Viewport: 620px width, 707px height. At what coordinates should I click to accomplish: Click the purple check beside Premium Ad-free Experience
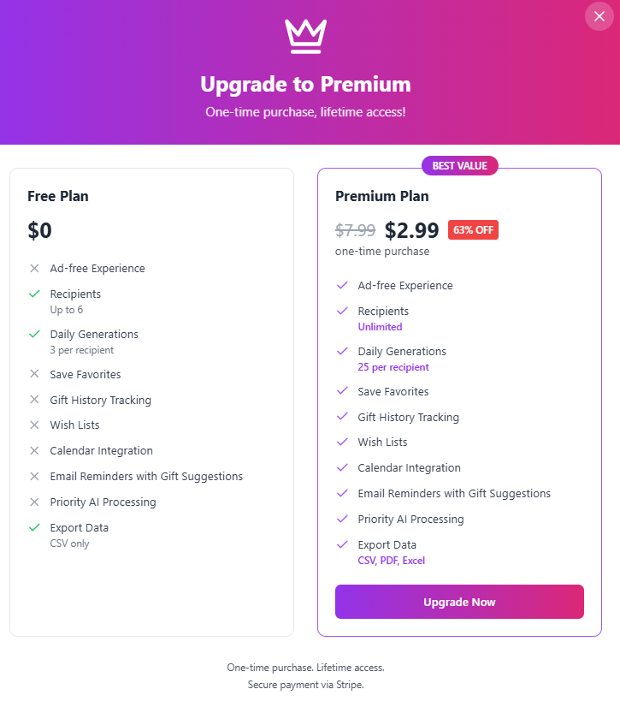(x=342, y=285)
